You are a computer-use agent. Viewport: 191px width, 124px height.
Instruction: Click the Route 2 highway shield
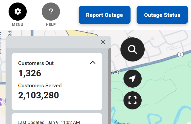click(x=180, y=54)
